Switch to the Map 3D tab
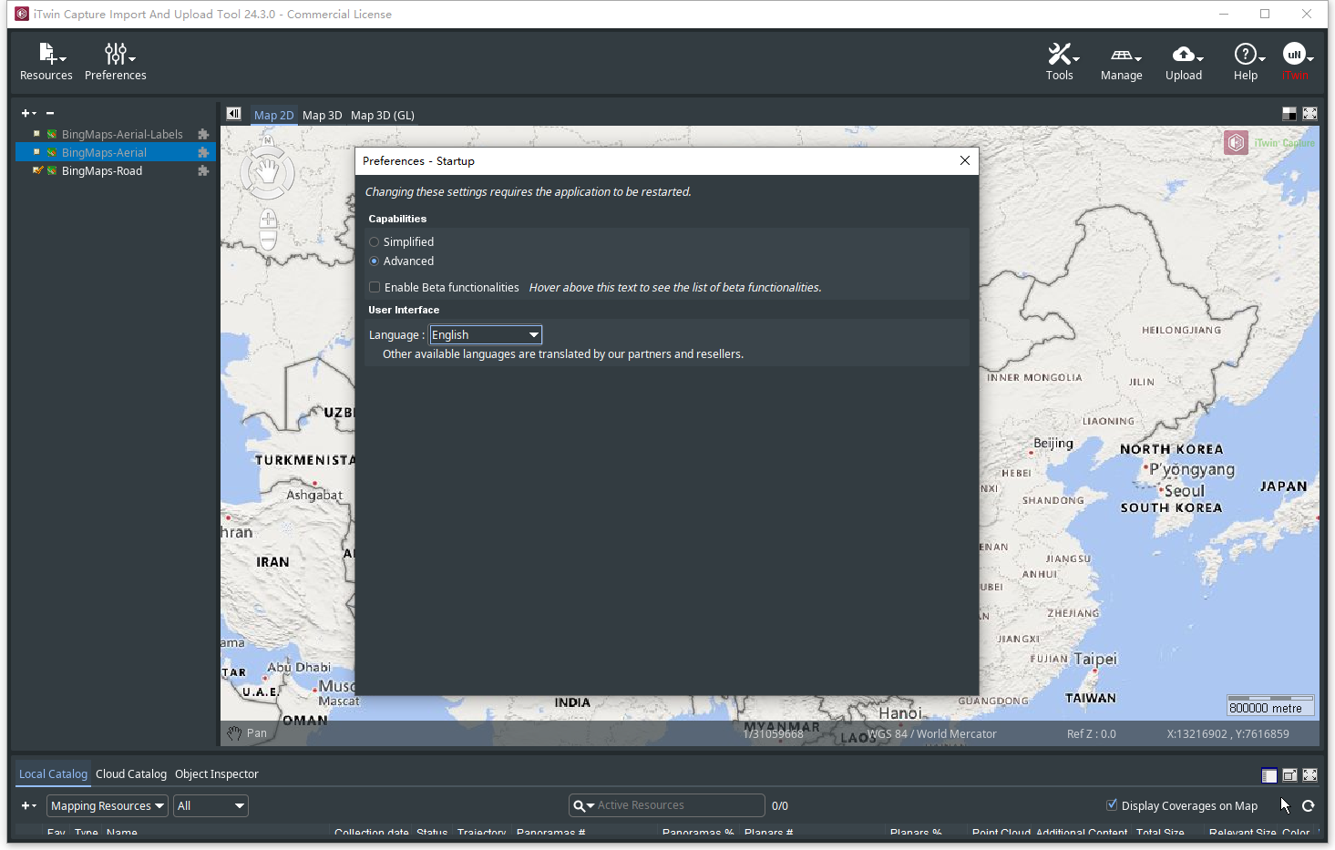Image resolution: width=1335 pixels, height=850 pixels. (x=322, y=115)
